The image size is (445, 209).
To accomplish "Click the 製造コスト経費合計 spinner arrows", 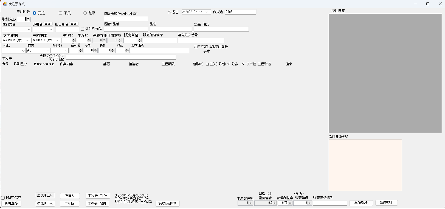I will tap(275, 203).
